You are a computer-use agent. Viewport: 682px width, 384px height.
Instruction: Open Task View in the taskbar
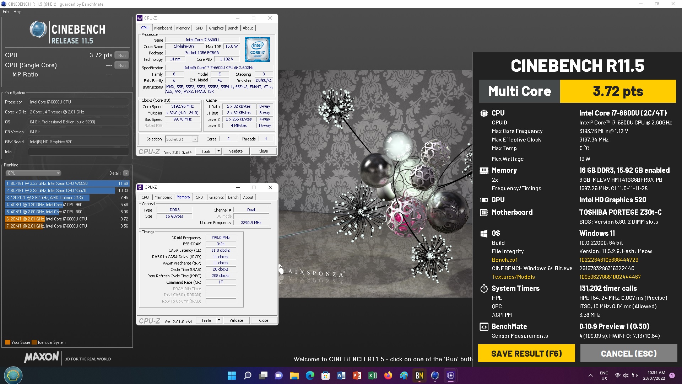click(263, 375)
